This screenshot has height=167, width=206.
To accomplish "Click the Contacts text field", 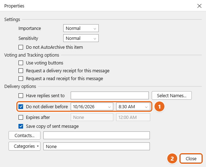I will point(97,135).
